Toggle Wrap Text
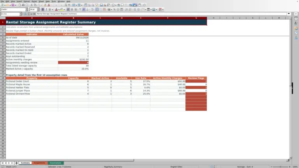The width and height of the screenshot is (299, 168). pyautogui.click(x=92, y=9)
